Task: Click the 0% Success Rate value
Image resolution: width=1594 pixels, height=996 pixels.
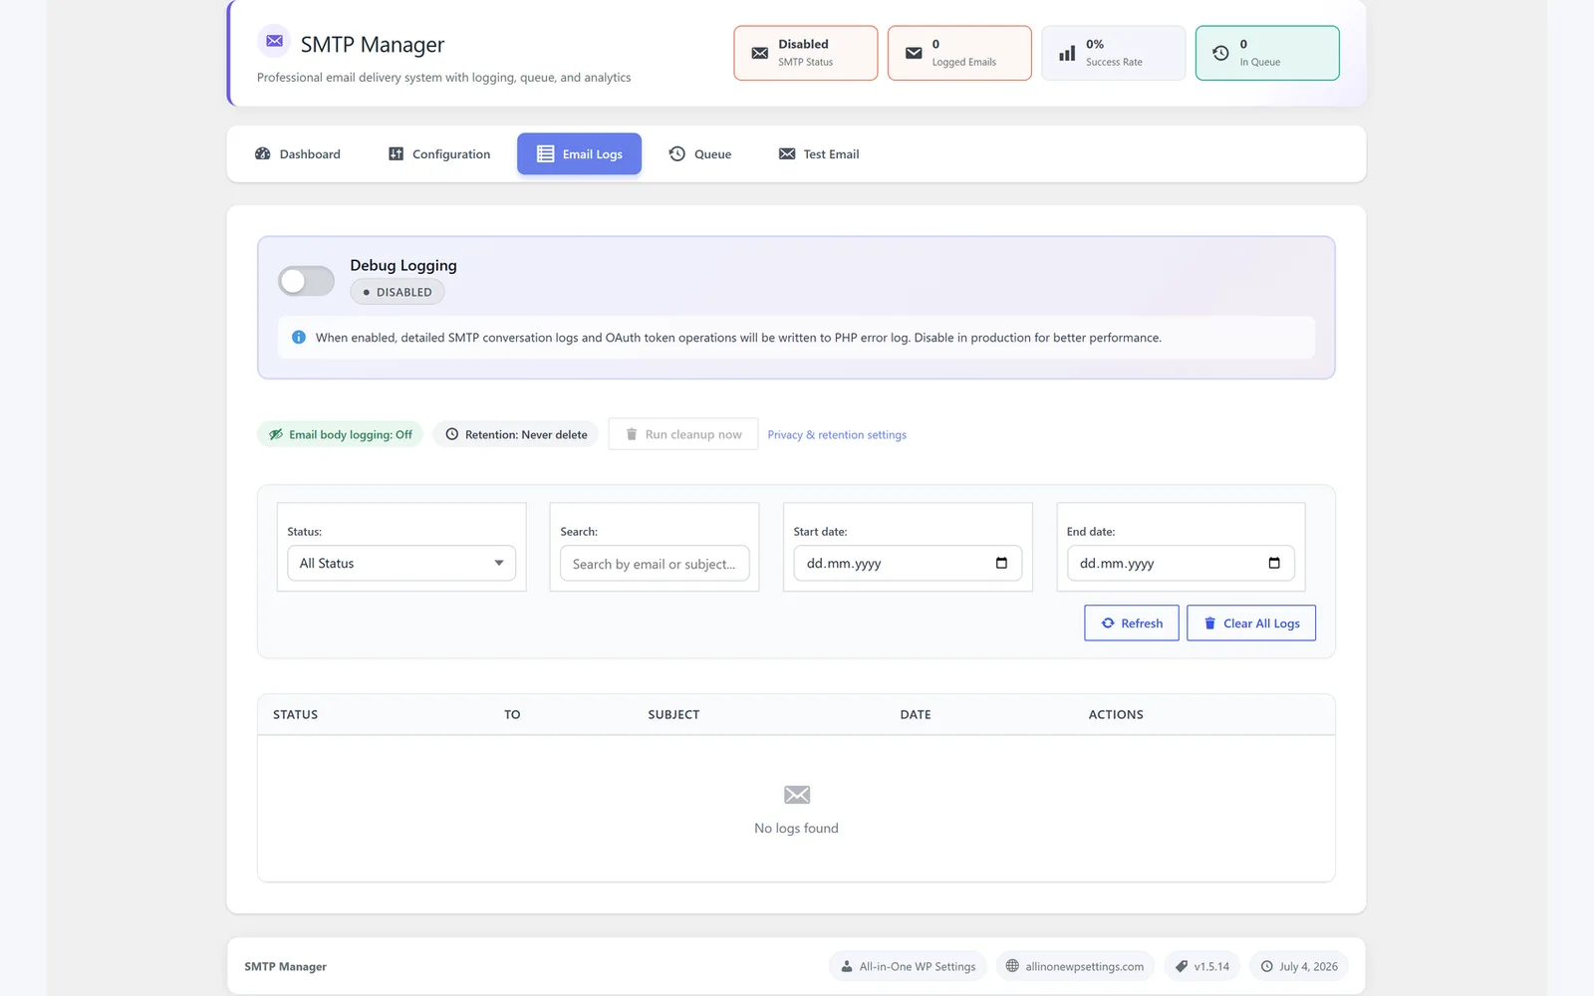Action: click(1095, 44)
